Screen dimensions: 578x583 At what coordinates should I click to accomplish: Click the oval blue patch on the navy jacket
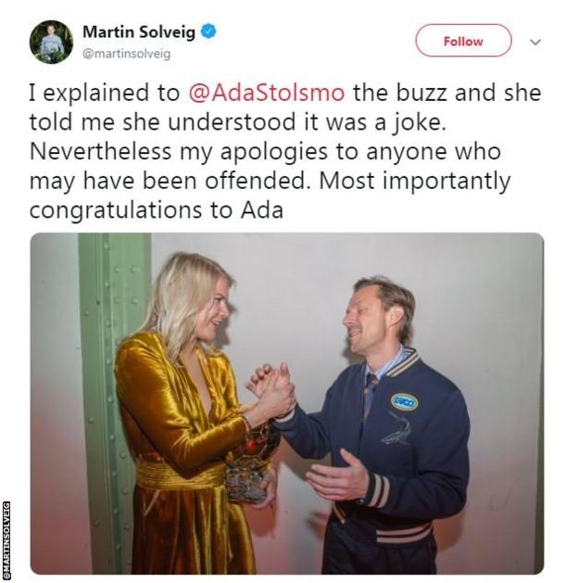[x=404, y=402]
